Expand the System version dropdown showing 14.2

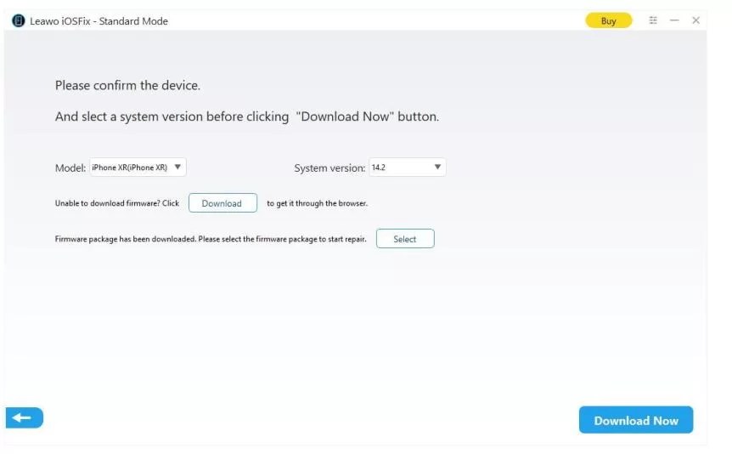pos(407,167)
